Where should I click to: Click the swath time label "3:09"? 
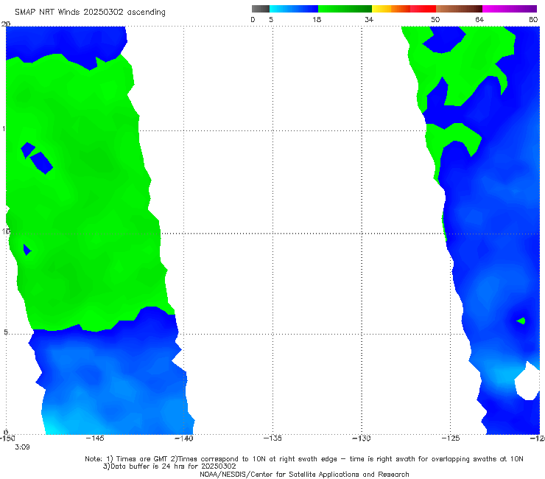pos(22,447)
